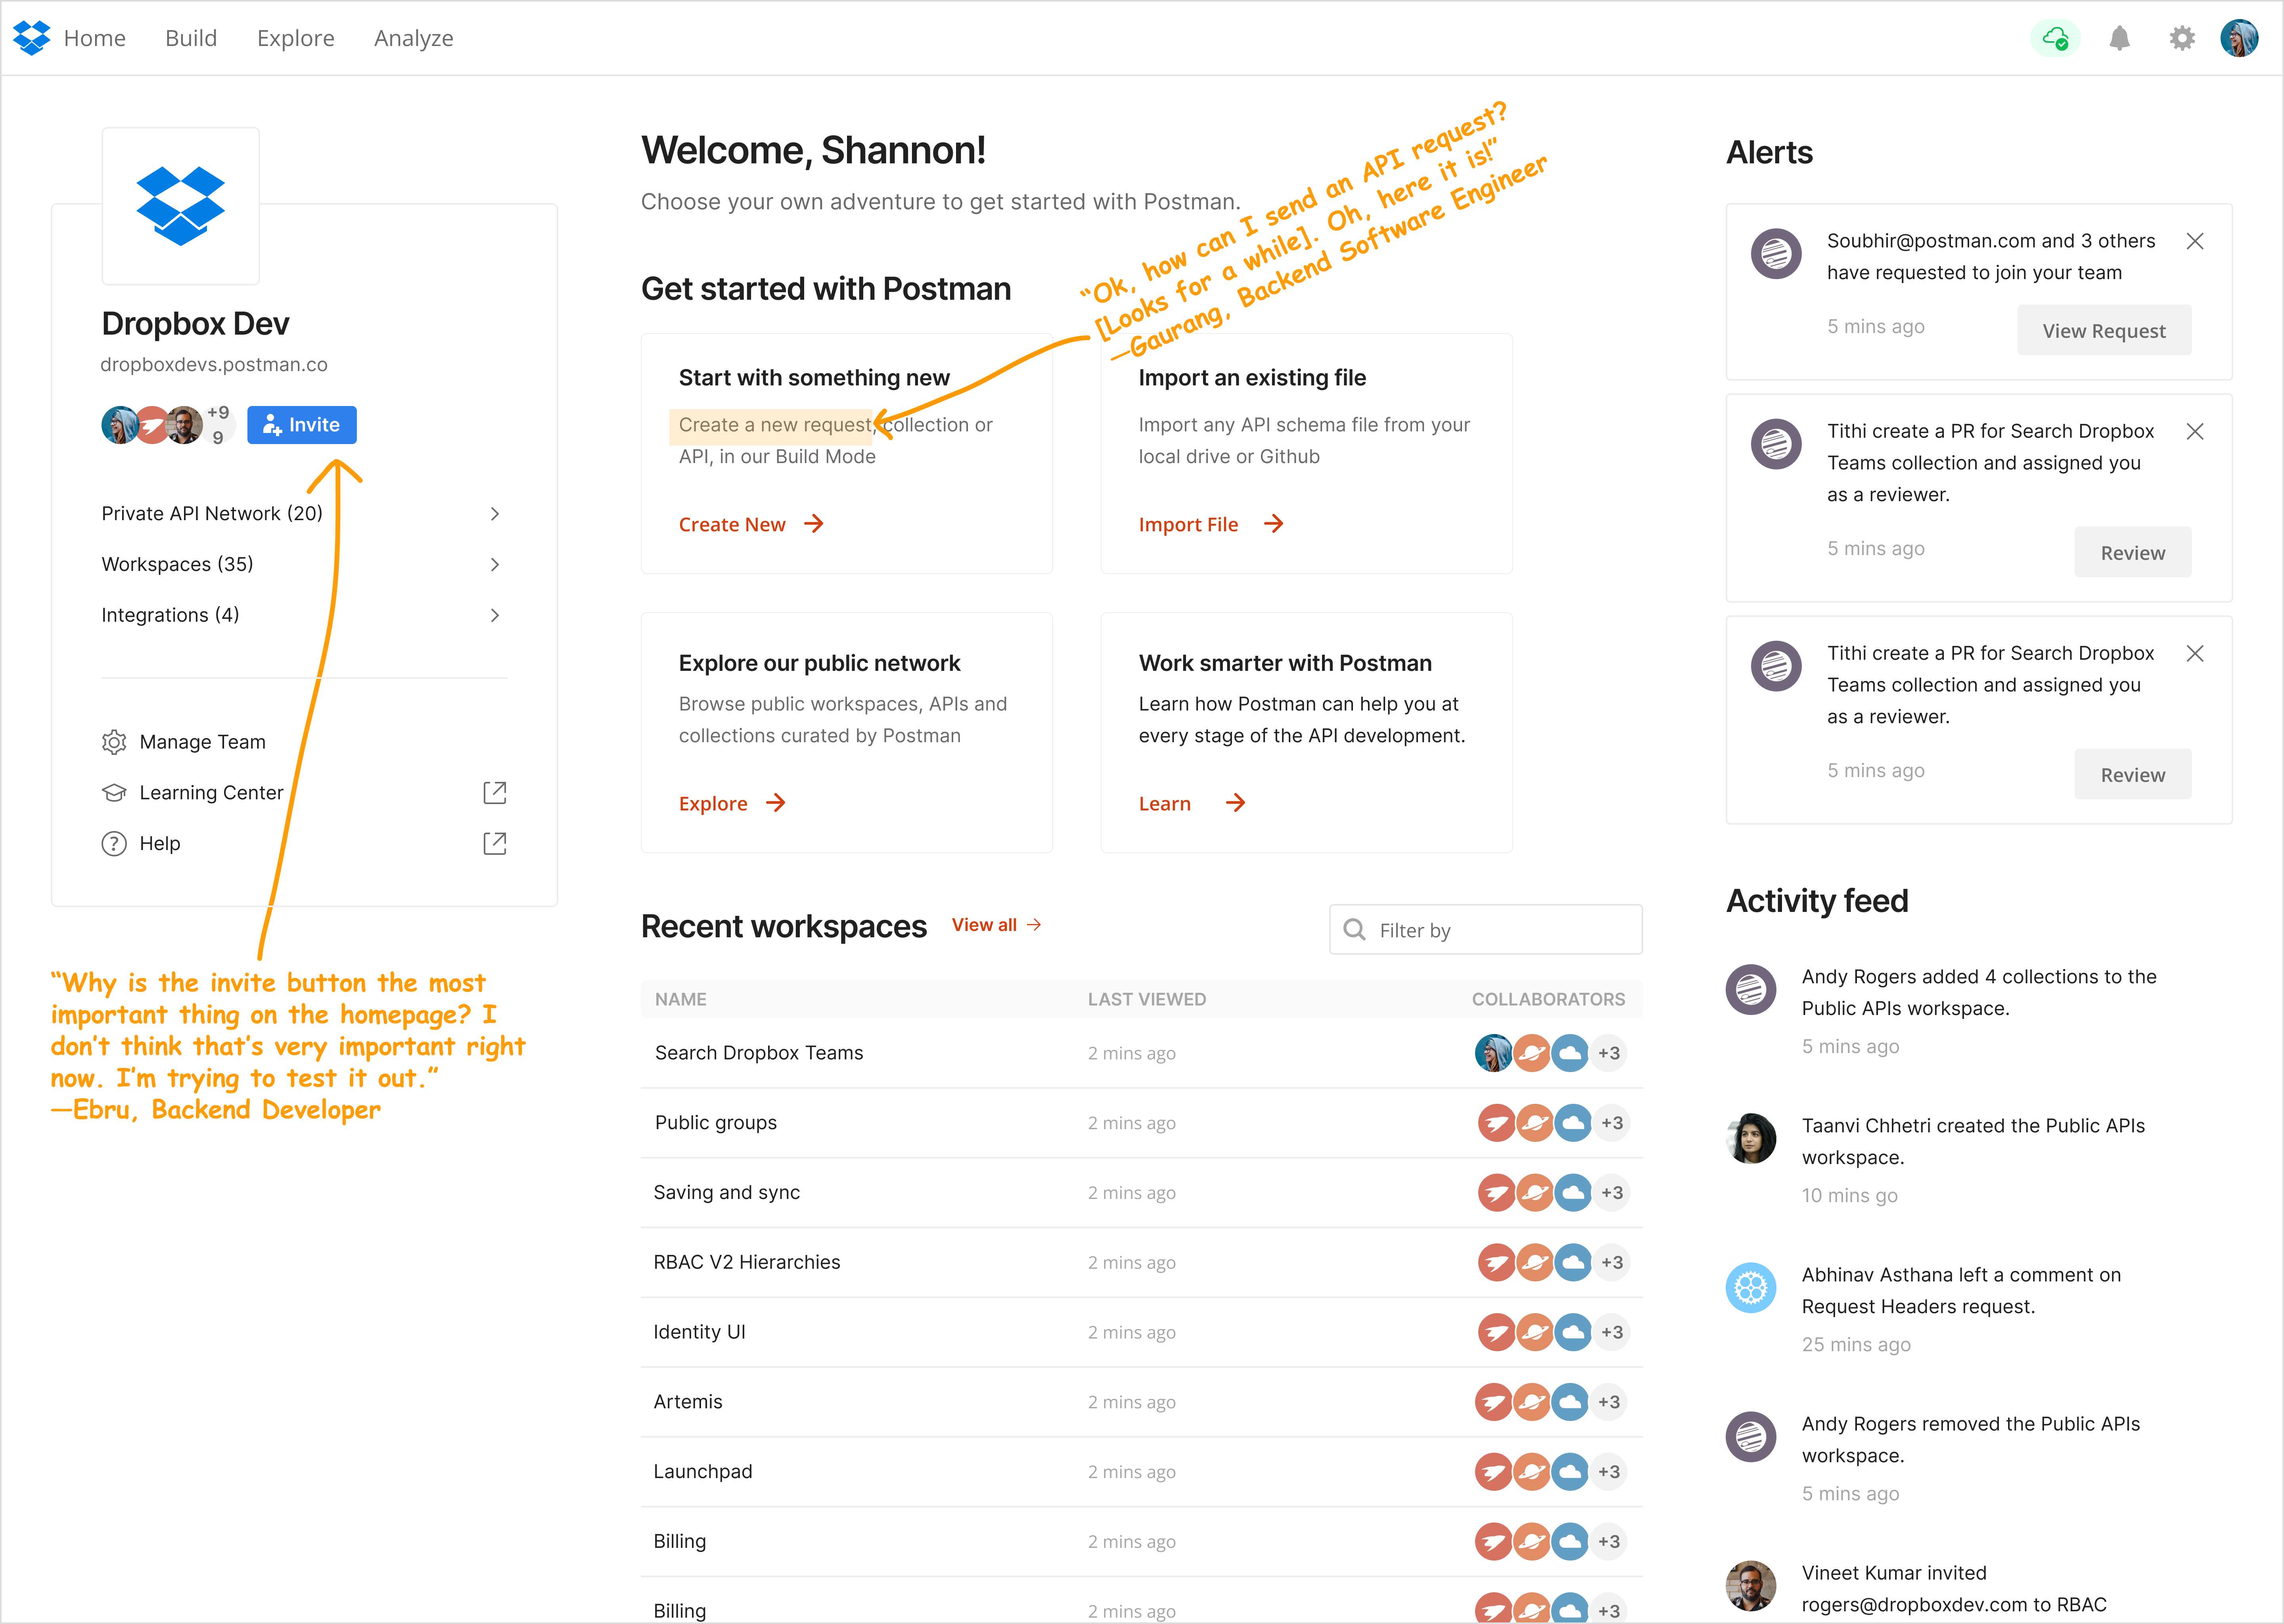Screen dimensions: 2284x1624
Task: Sort by the LAST VIEWED column header
Action: (1147, 999)
